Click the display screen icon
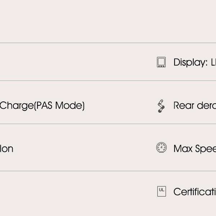 (x=161, y=62)
